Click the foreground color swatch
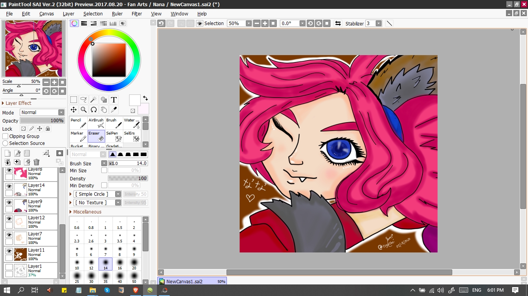Screen dimensions: 528x296 coord(135,100)
